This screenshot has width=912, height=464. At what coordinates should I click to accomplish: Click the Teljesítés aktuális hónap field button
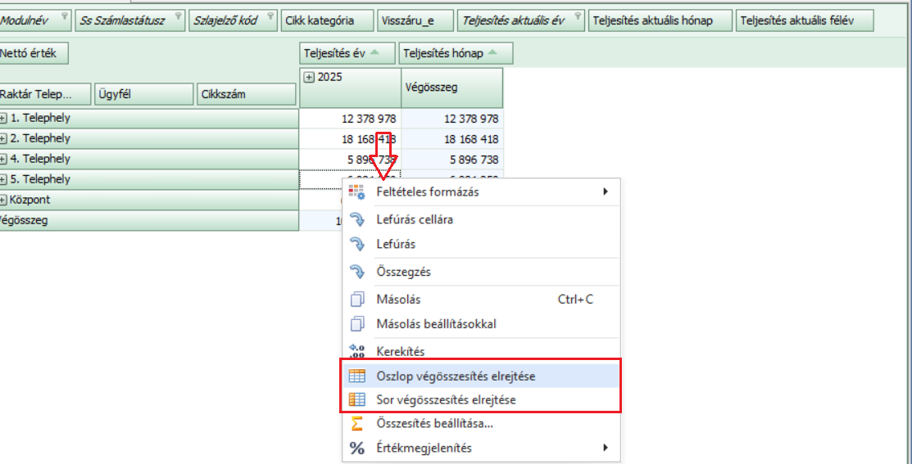click(659, 20)
